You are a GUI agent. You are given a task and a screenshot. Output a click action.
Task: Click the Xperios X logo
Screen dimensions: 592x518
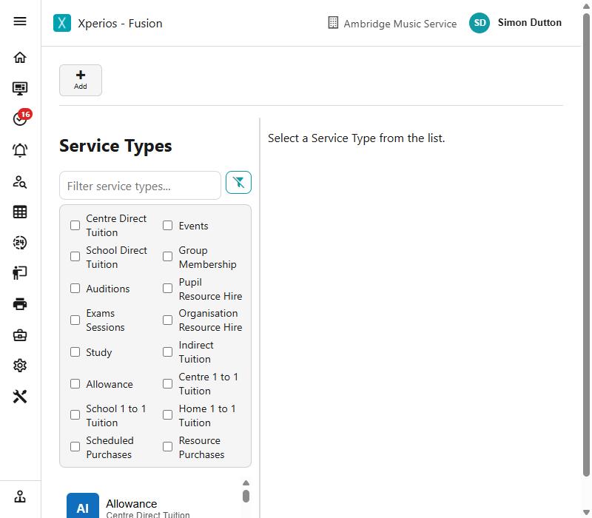click(x=62, y=23)
